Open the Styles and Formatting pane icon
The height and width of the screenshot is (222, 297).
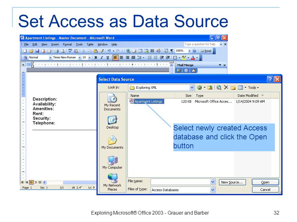pyautogui.click(x=25, y=57)
